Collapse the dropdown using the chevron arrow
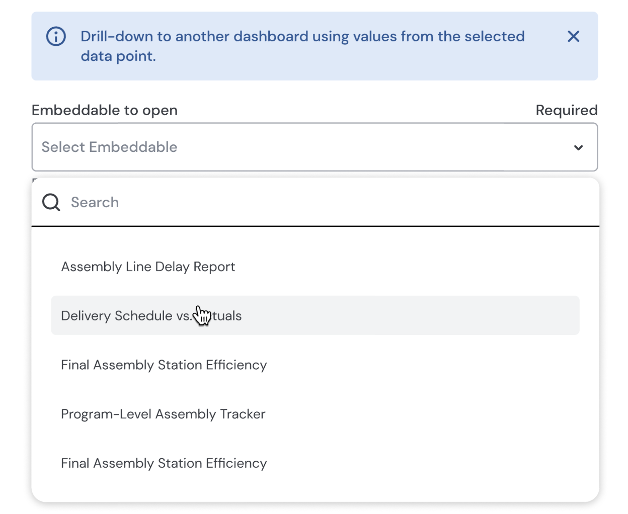Viewport: 628px width, 514px height. pos(578,147)
